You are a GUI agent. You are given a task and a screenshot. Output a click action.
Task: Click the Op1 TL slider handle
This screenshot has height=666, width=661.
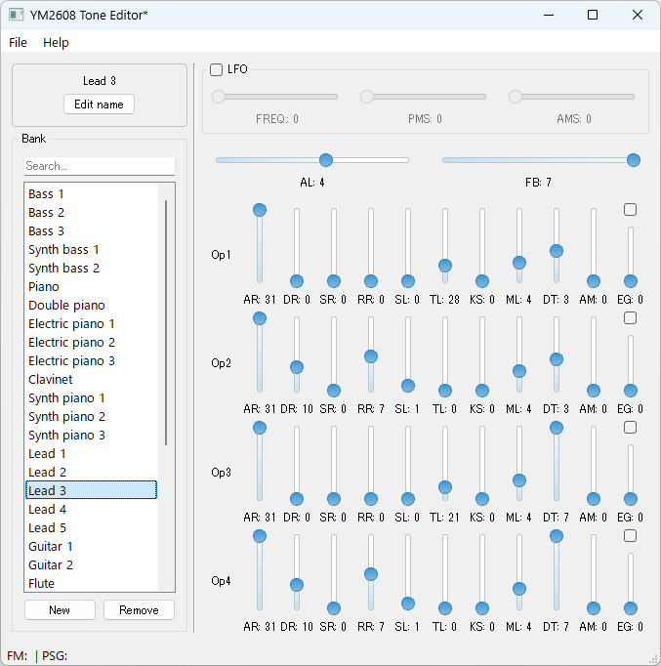[445, 266]
